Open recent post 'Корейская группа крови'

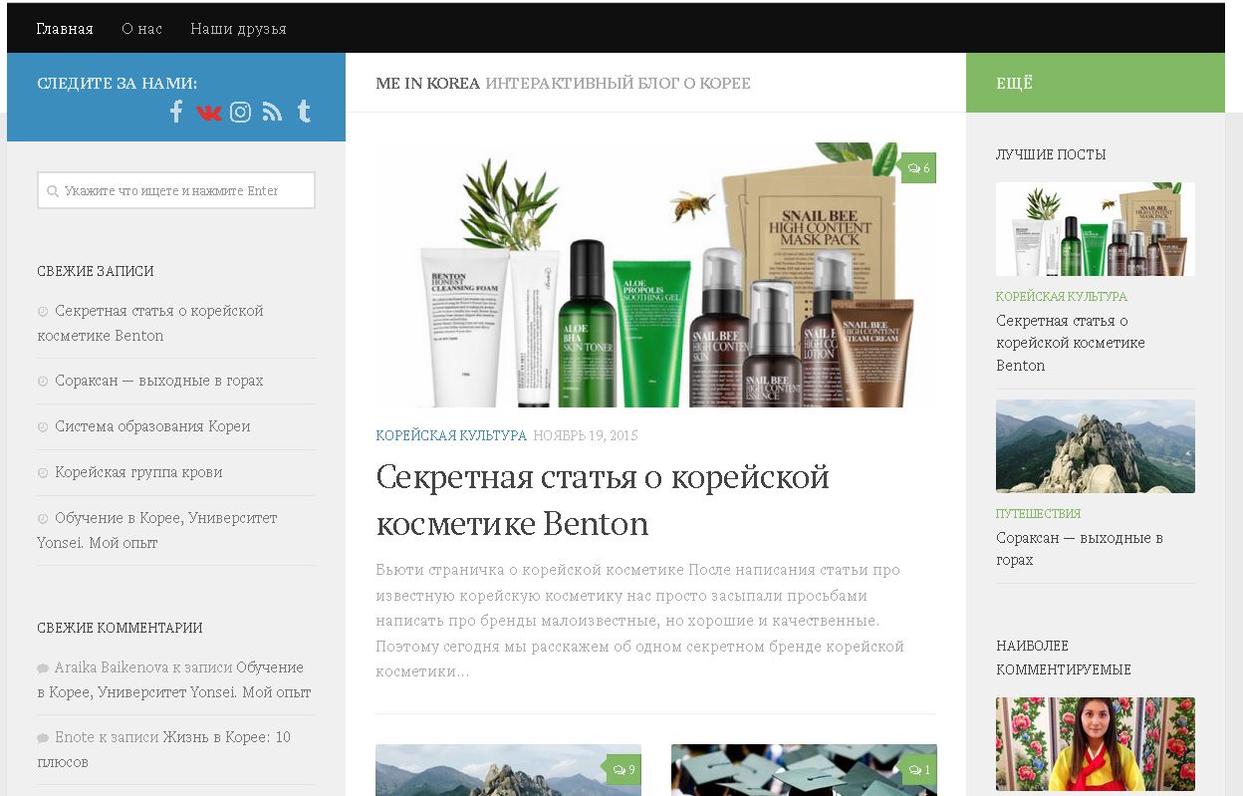tap(138, 472)
